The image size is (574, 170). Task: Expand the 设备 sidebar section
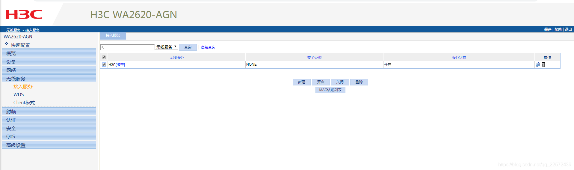49,62
